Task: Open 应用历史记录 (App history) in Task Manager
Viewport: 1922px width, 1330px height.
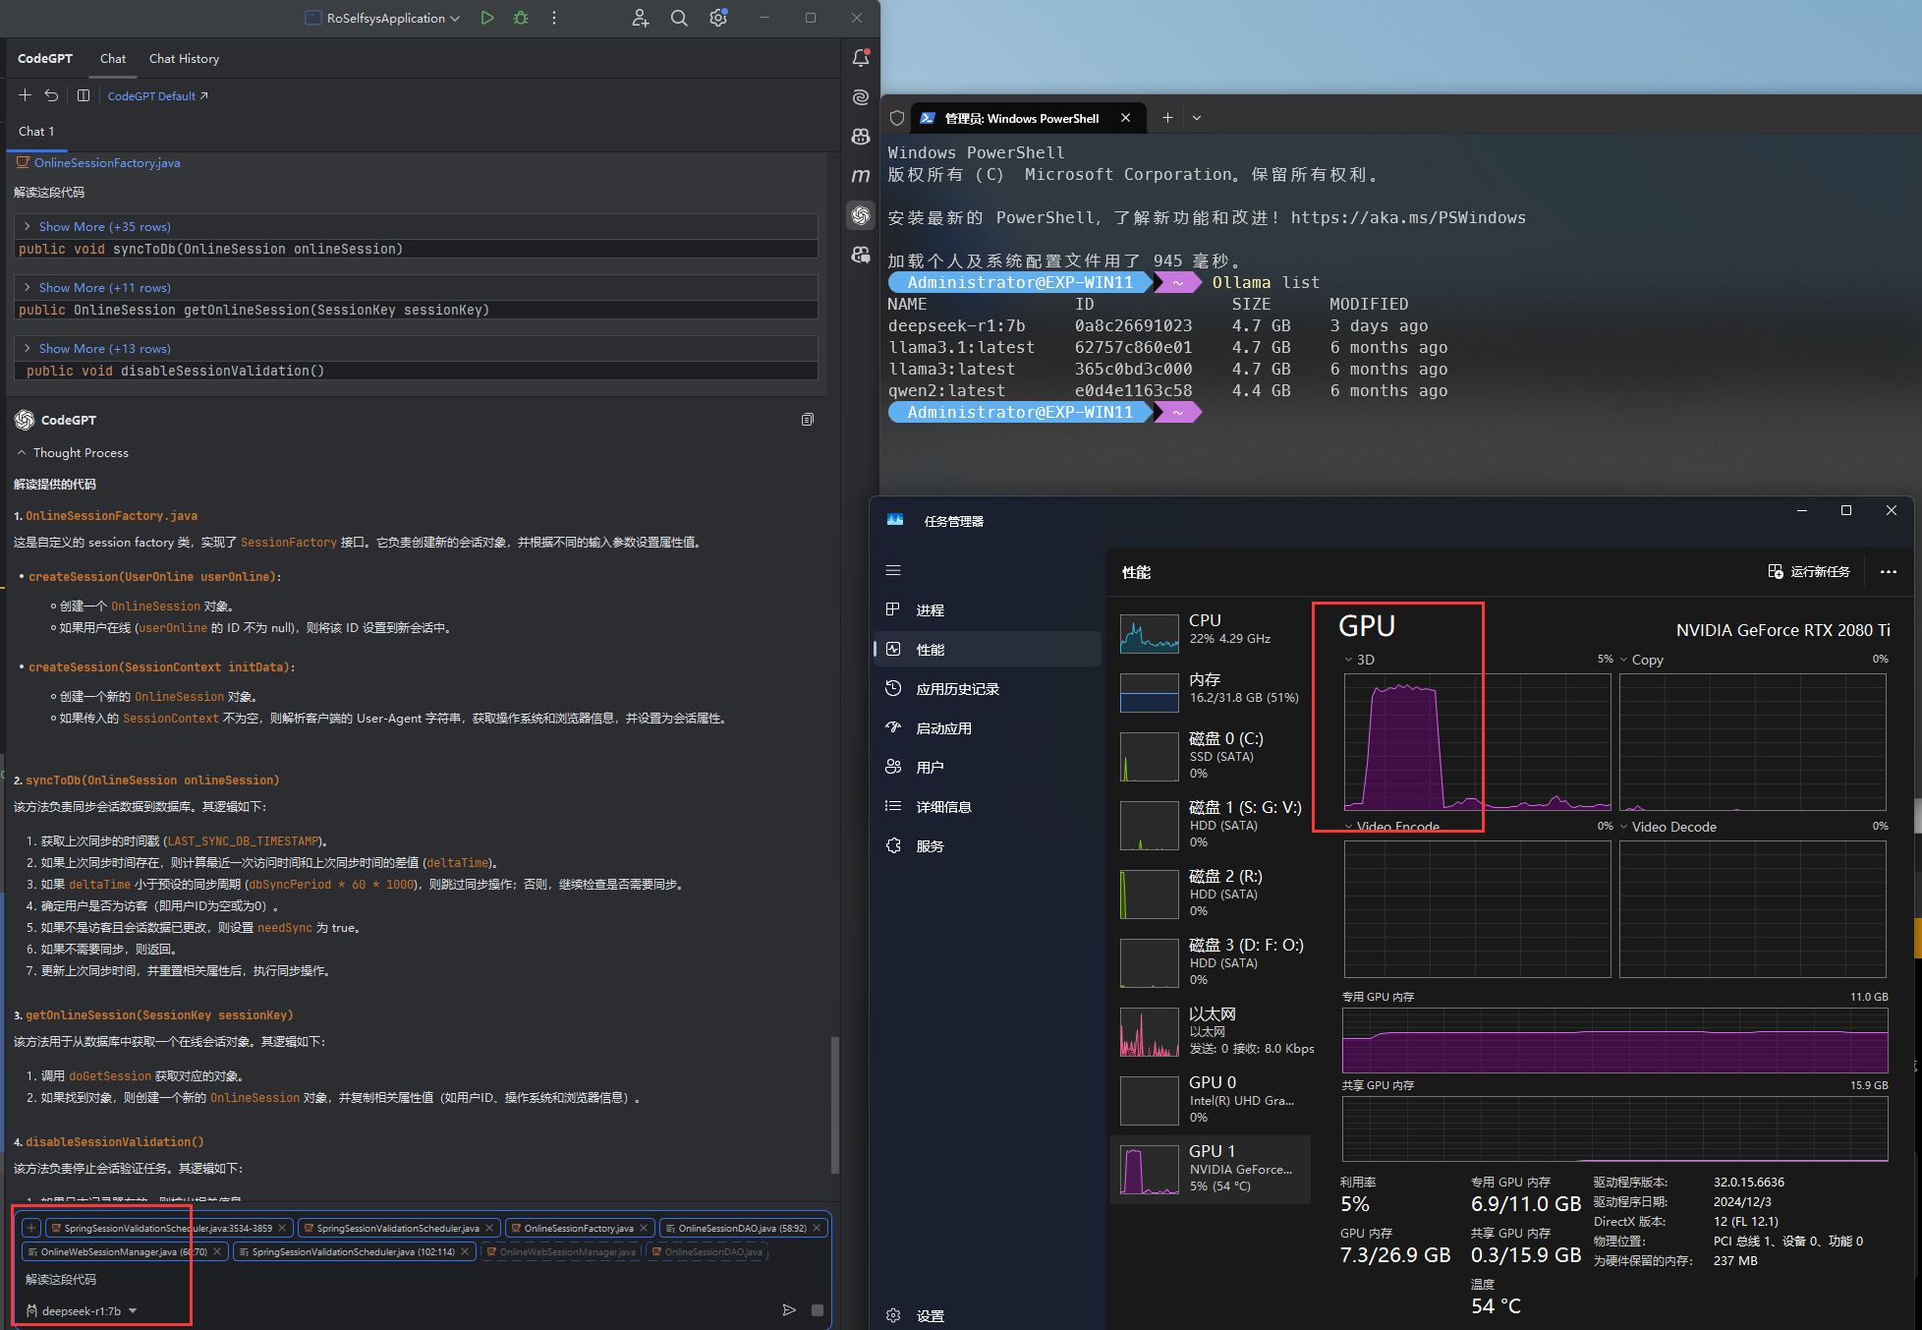Action: tap(986, 688)
